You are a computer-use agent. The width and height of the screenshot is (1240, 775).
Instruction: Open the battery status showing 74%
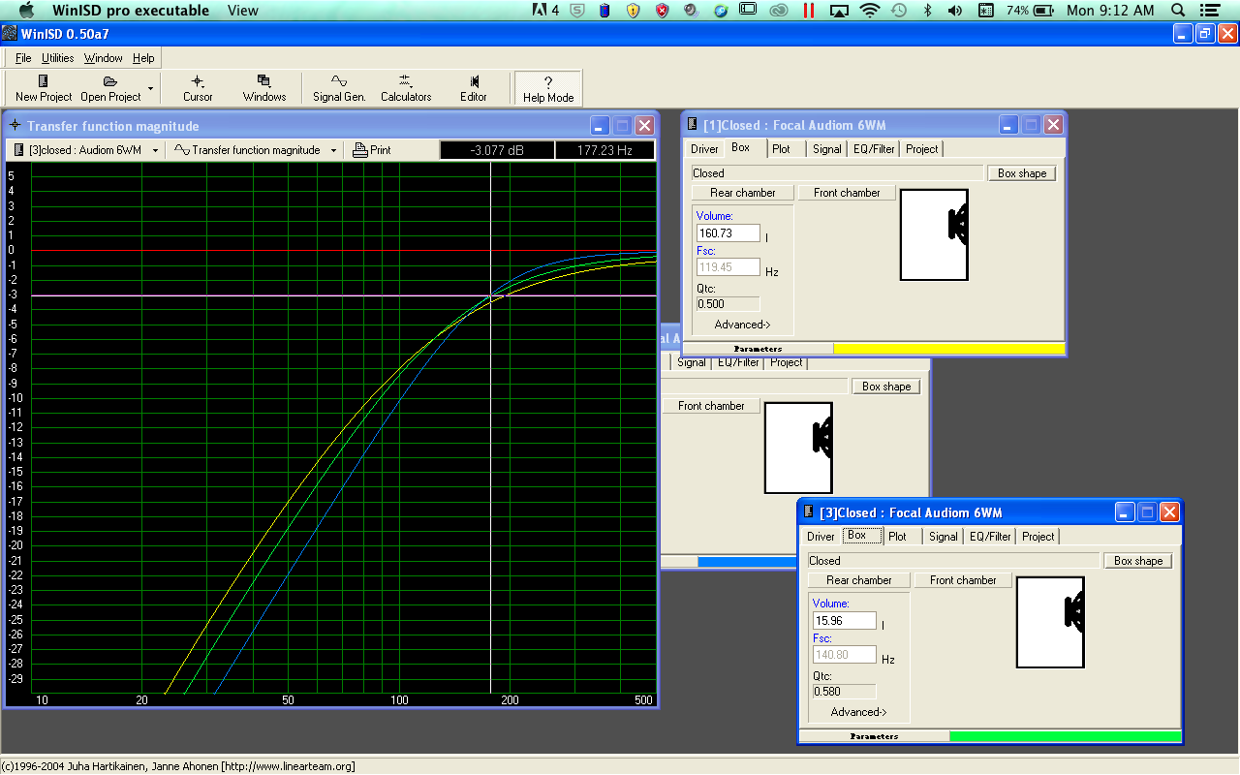(x=1031, y=11)
